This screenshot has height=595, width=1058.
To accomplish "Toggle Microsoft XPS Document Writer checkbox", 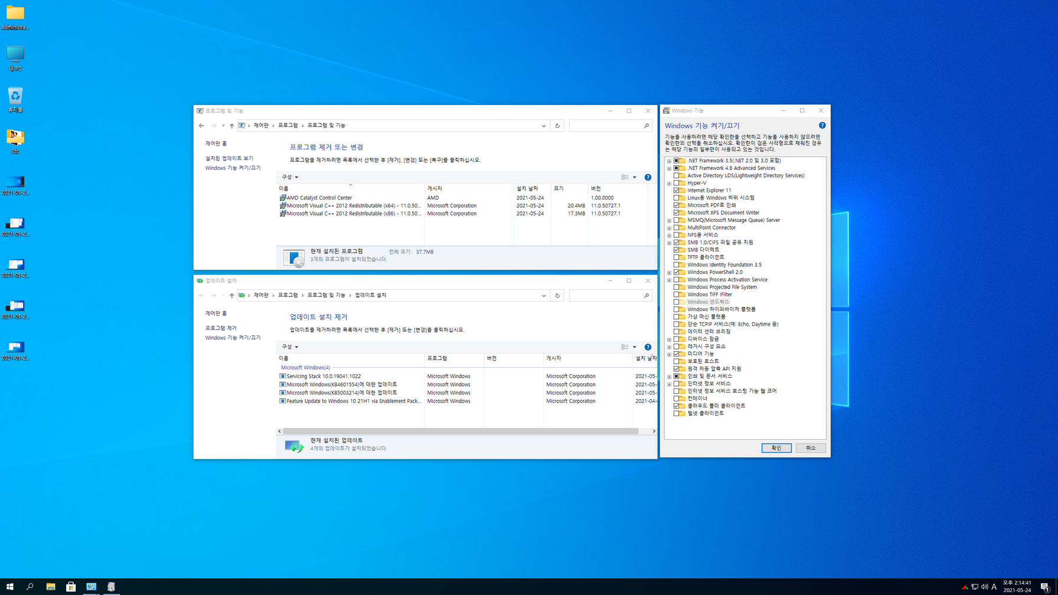I will (677, 212).
